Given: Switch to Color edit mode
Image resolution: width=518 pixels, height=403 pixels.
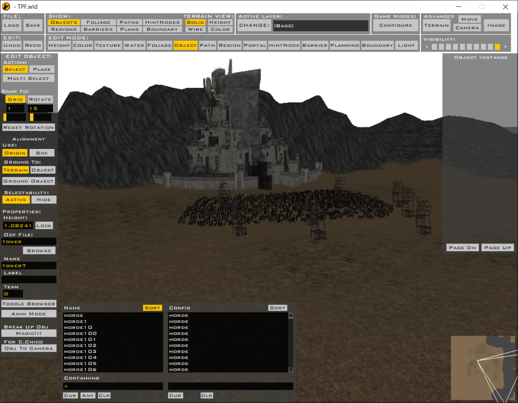Looking at the screenshot, I should click(83, 45).
